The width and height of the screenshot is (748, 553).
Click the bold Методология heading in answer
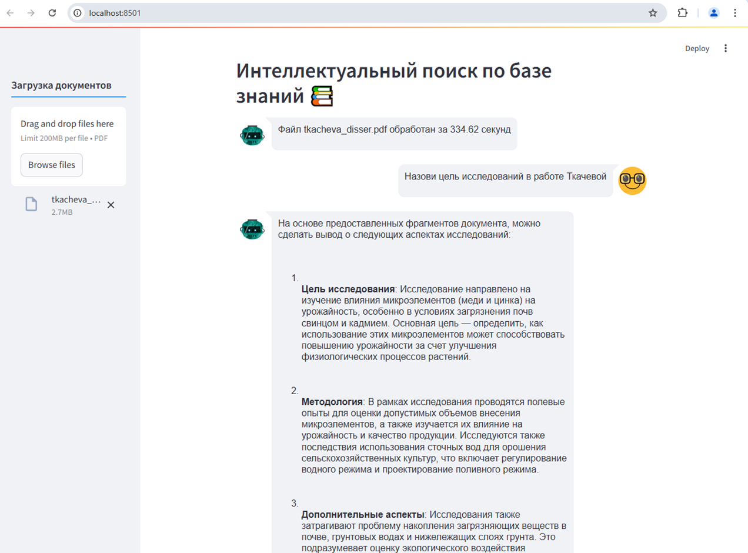tap(332, 402)
